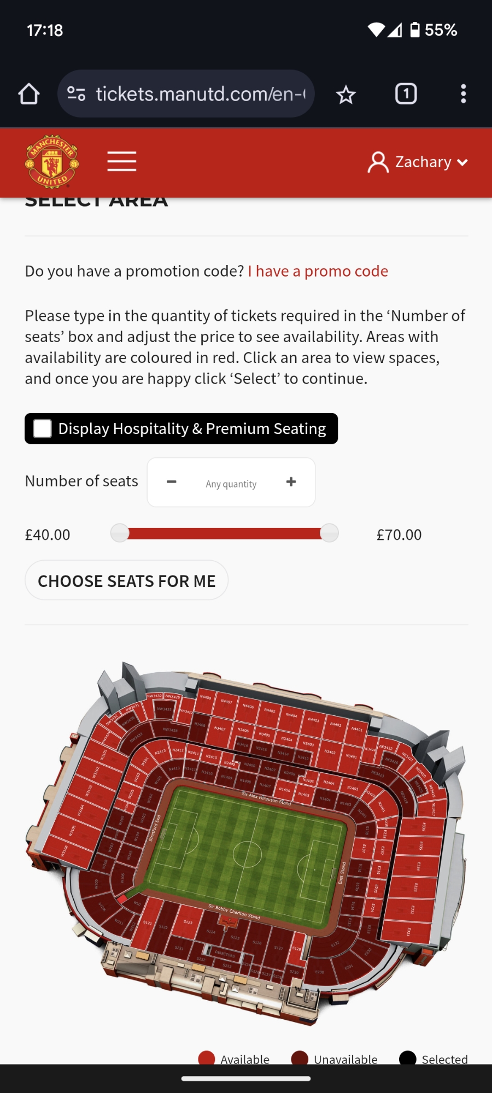Enable Display Hospitality & Premium Seating checkbox
Screen dimensions: 492x1093
(43, 428)
